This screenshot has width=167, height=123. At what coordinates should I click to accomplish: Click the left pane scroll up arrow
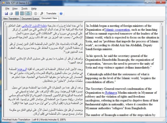6,24
